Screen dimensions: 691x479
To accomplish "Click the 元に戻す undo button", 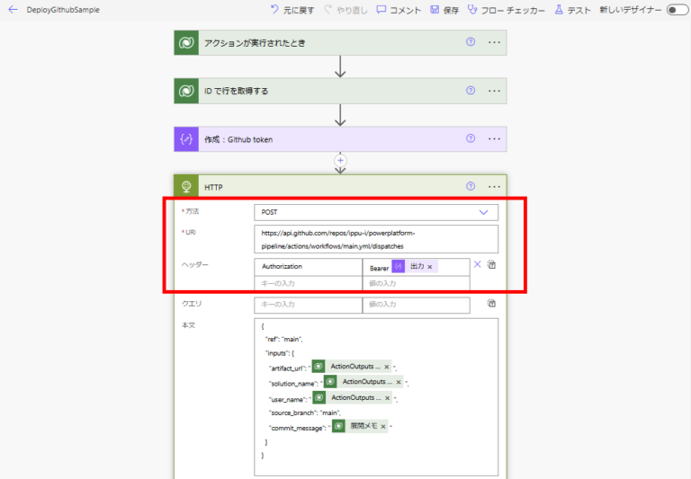I will [287, 10].
